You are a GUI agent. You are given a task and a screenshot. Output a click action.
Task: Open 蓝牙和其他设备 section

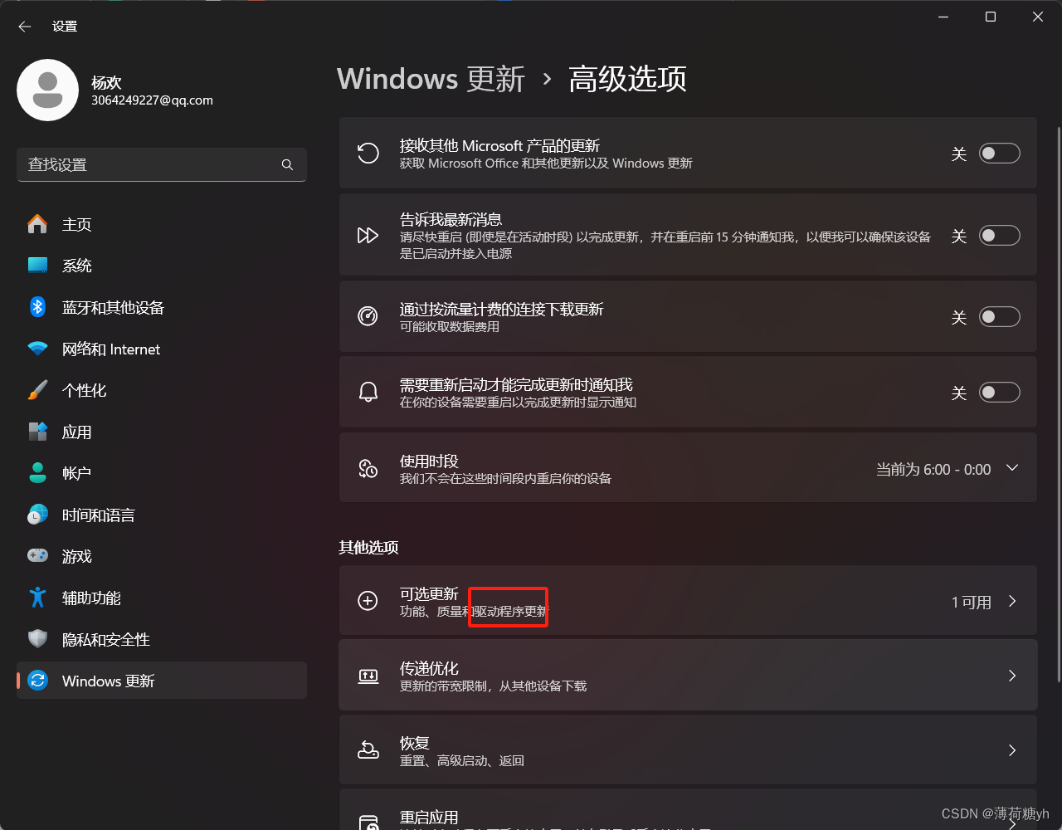coord(162,307)
